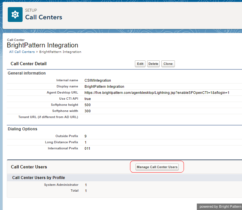
Task: Click the Call Centers page title
Action: [x=44, y=17]
